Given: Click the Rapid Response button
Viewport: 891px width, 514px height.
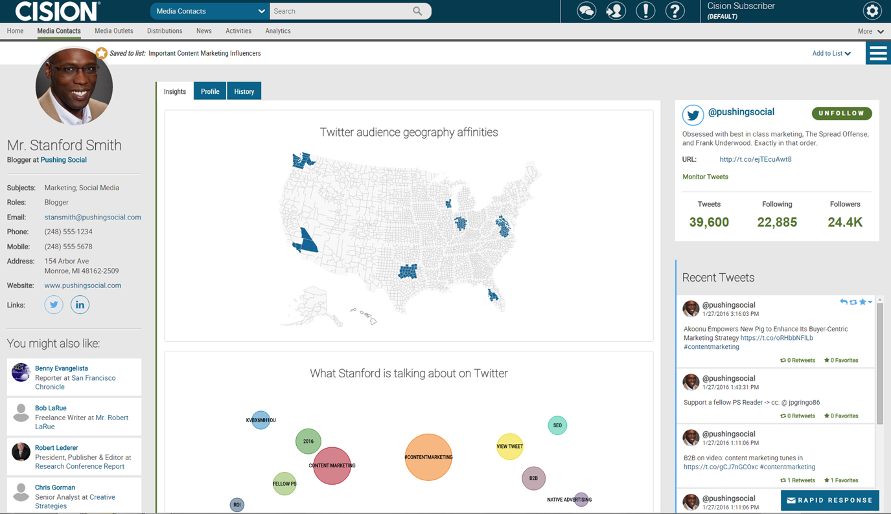Looking at the screenshot, I should tap(830, 500).
